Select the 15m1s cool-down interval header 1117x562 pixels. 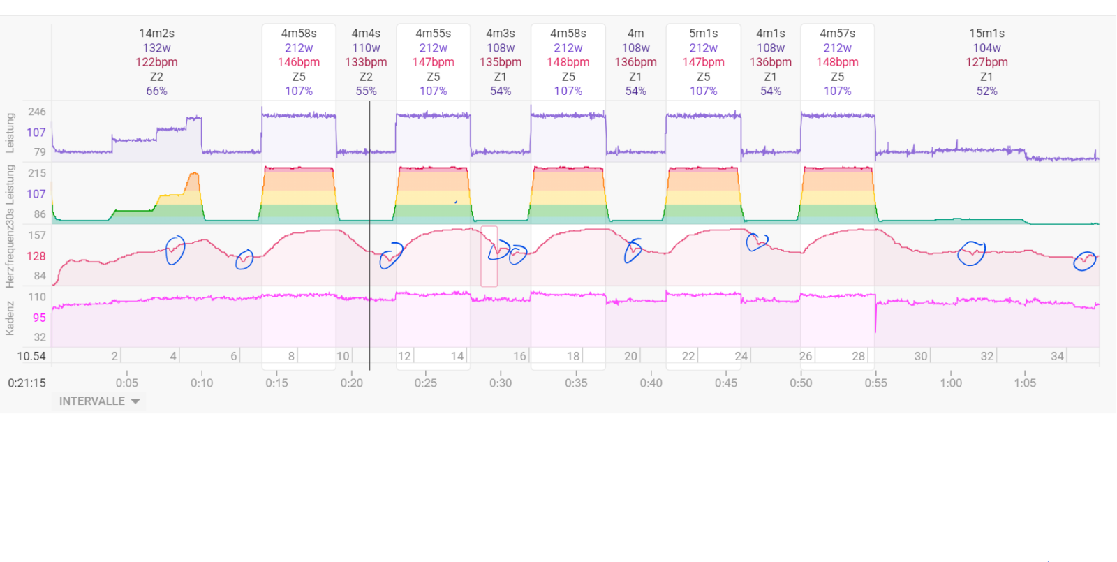point(986,62)
